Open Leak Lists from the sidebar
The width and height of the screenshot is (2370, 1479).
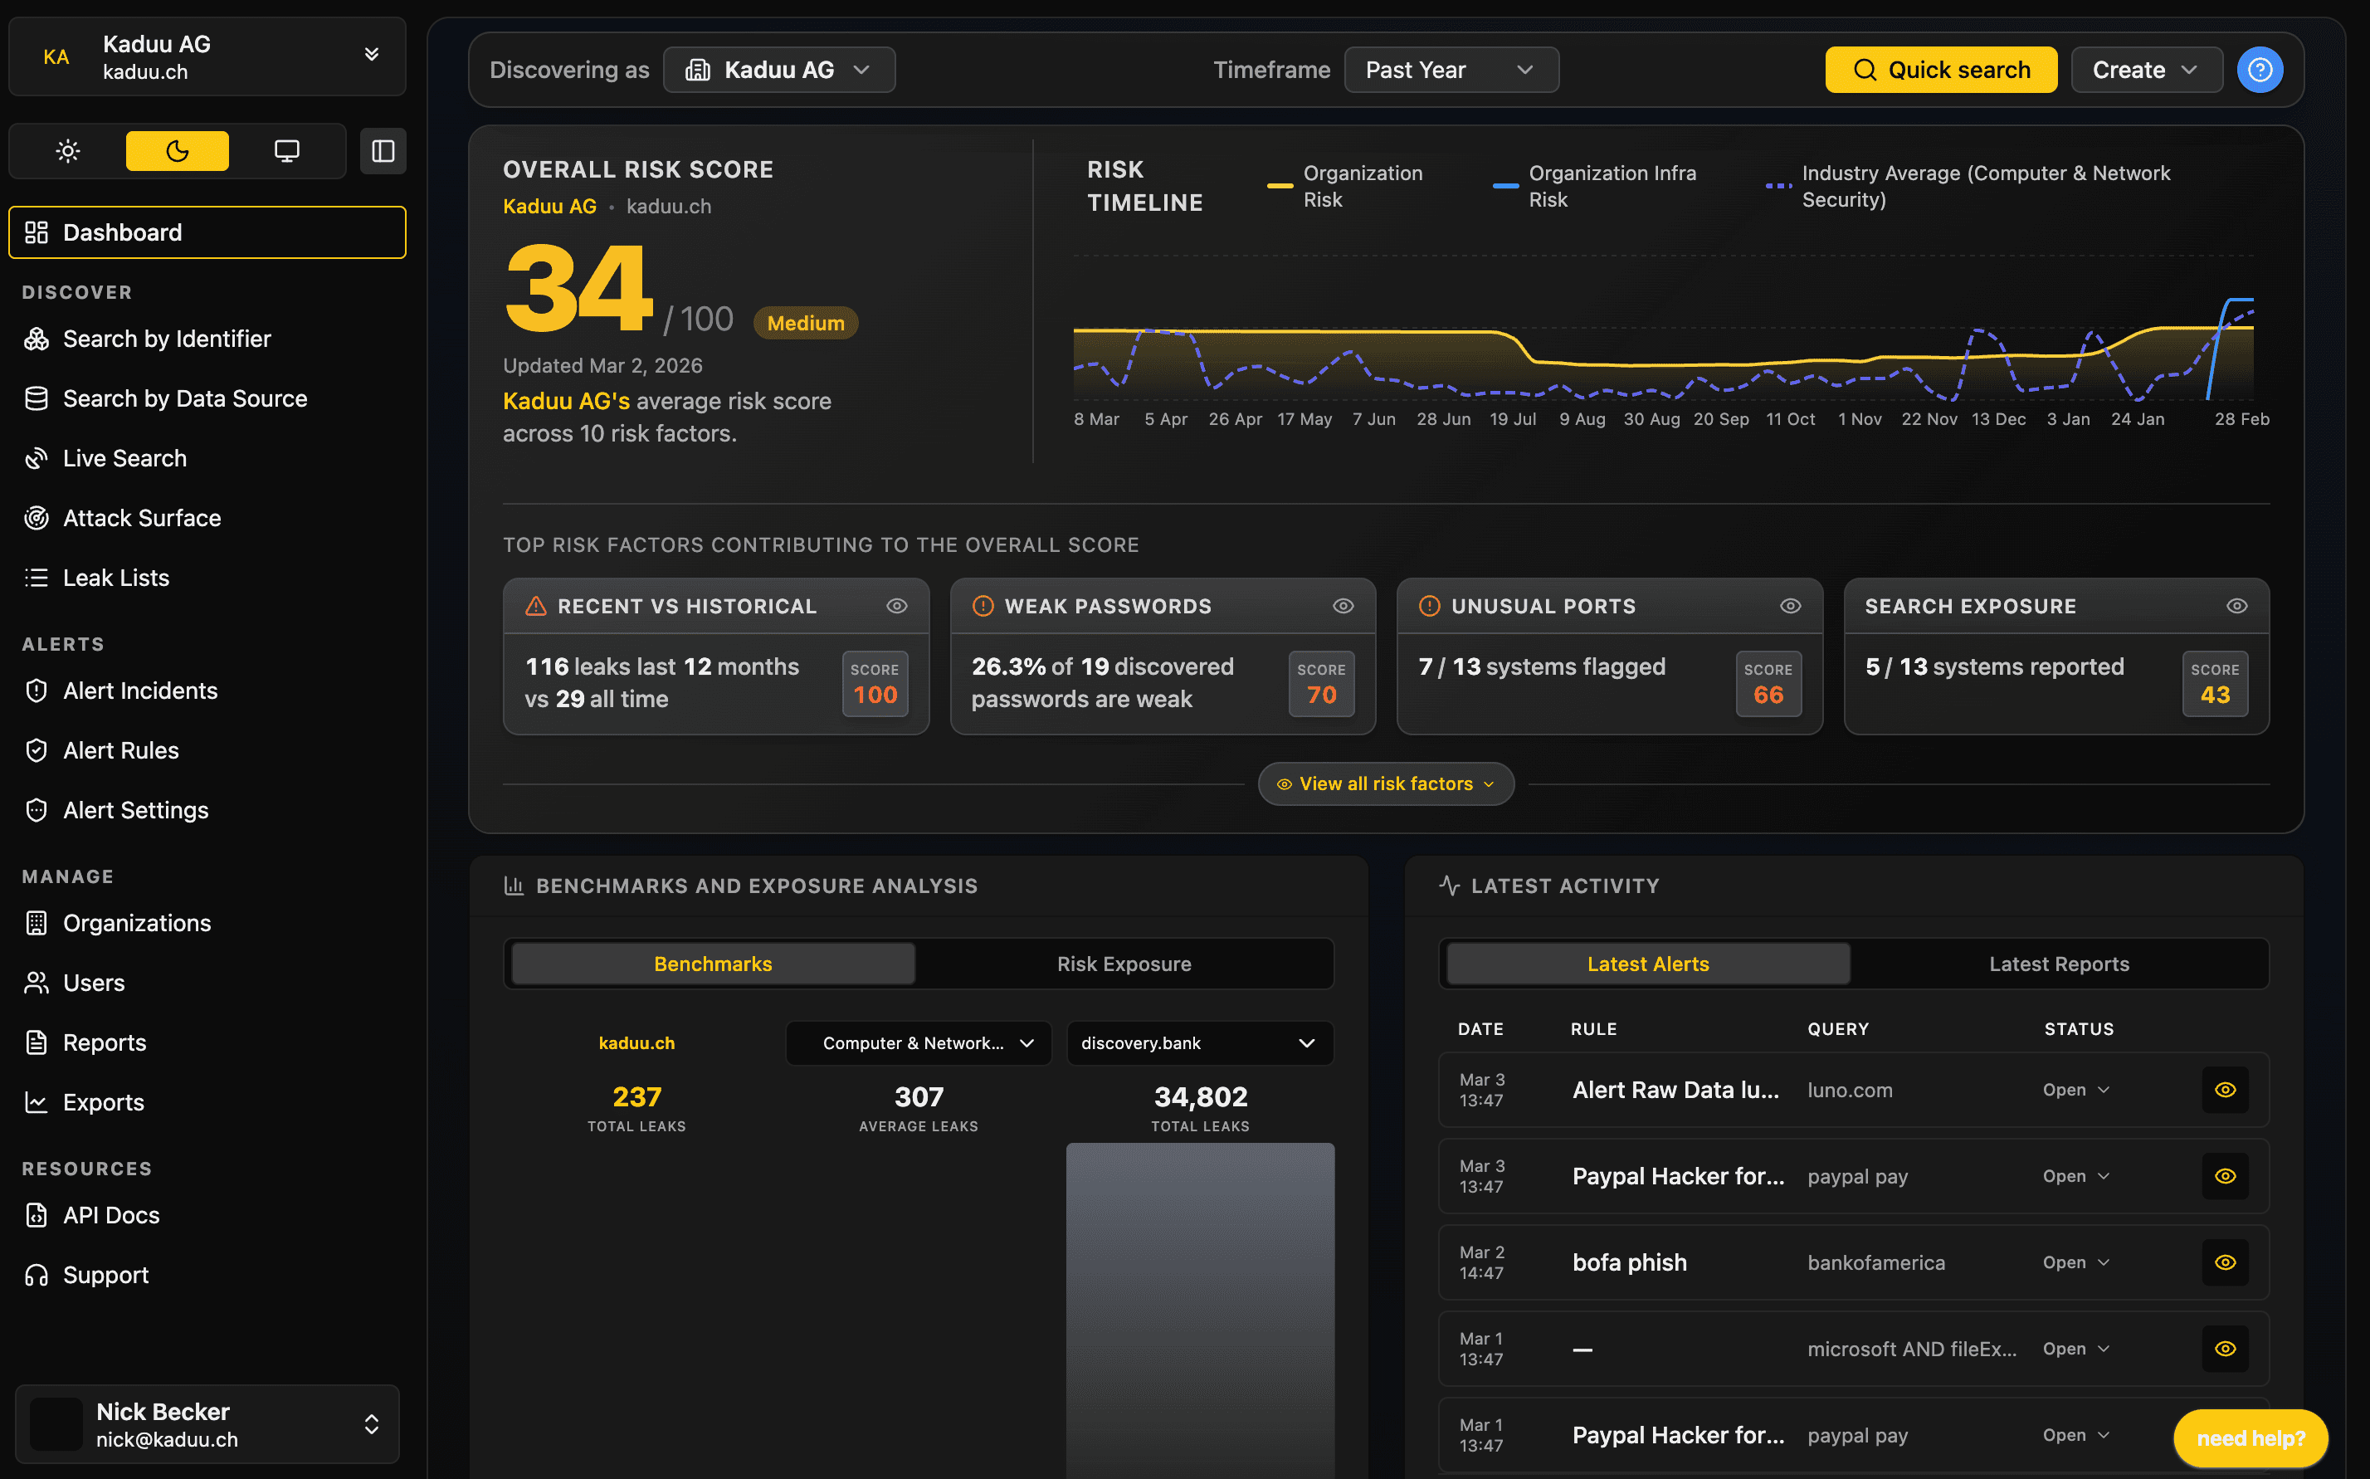tap(116, 577)
